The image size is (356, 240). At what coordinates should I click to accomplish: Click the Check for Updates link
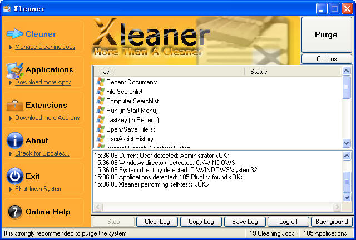pos(42,153)
